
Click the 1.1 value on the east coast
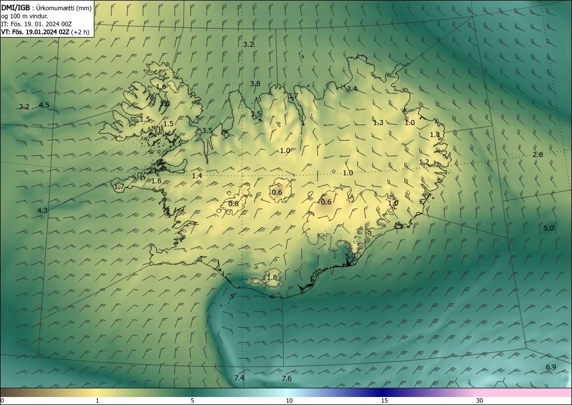pos(435,135)
